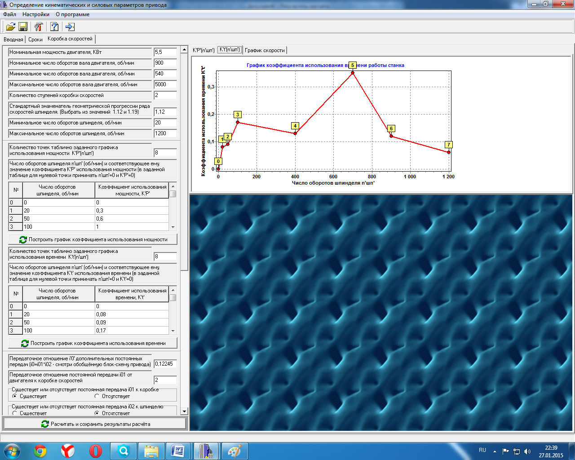Click the blue arrow exit icon
The height and width of the screenshot is (460, 575).
click(x=70, y=27)
